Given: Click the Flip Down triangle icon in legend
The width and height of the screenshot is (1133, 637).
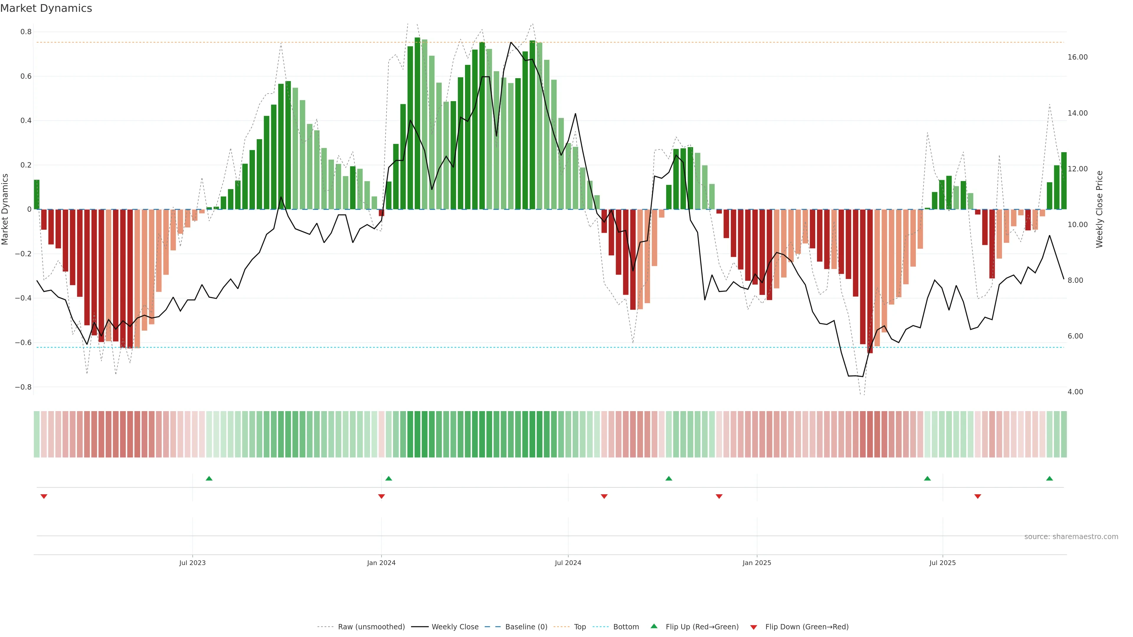Looking at the screenshot, I should (754, 627).
